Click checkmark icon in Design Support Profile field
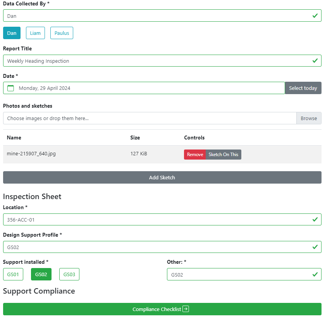The height and width of the screenshot is (318, 325). 315,247
